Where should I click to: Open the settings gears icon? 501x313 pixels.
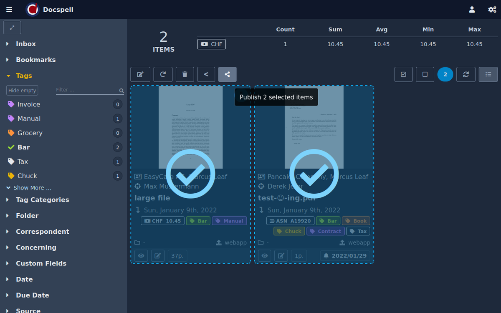[x=492, y=10]
